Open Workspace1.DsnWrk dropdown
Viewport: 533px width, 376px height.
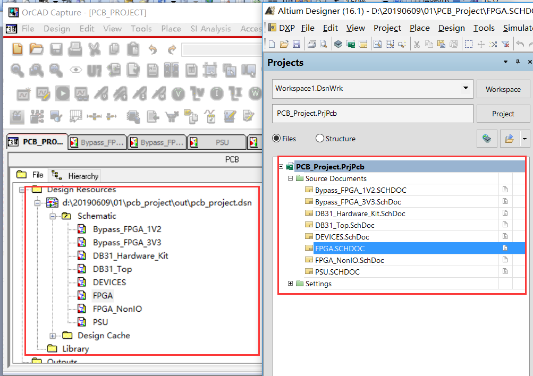(466, 88)
